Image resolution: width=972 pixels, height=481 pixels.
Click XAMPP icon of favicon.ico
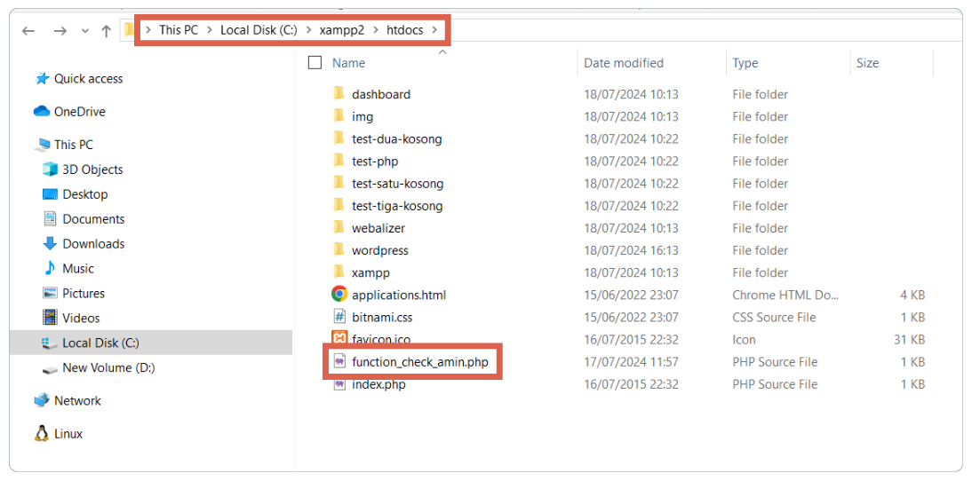pyautogui.click(x=339, y=339)
